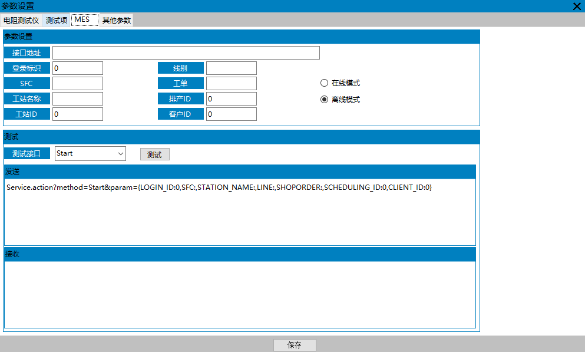
Task: Click the 保存 button
Action: coord(295,345)
